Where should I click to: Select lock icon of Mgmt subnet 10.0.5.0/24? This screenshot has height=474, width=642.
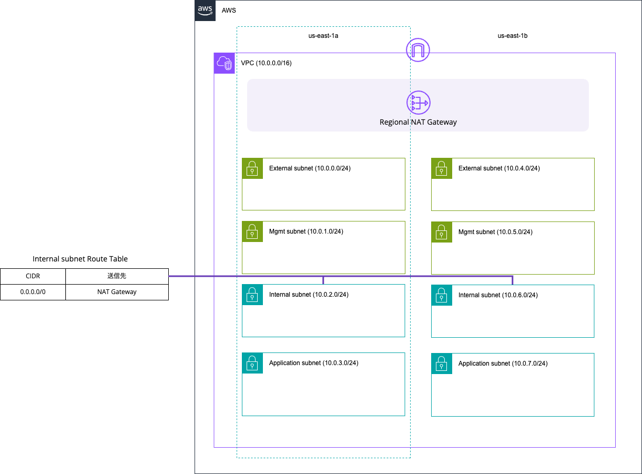click(x=442, y=231)
